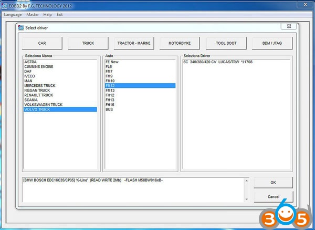Choose the TRACTOR - MARINE button
Image resolution: width=315 pixels, height=230 pixels.
click(x=134, y=43)
